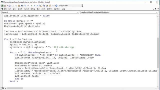This screenshot has width=160, height=90.
Task: Open the Window menu
Action: pyautogui.click(x=57, y=9)
